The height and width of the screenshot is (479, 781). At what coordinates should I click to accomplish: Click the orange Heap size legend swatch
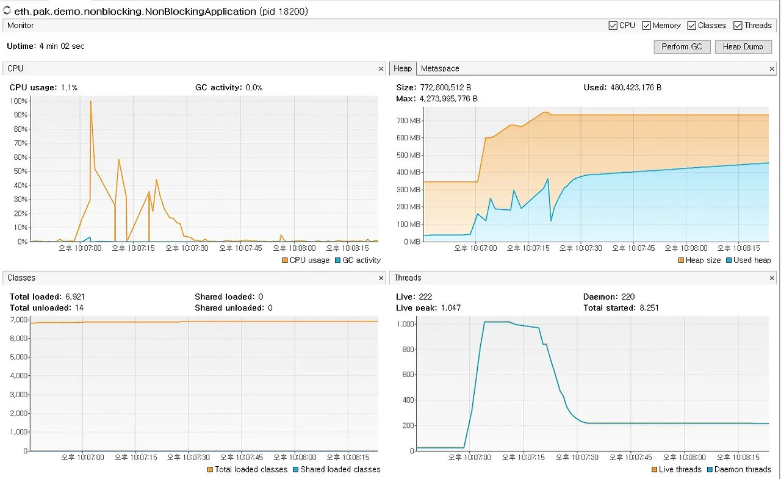point(681,261)
